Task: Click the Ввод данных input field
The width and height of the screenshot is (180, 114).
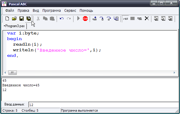Action: tap(103, 105)
